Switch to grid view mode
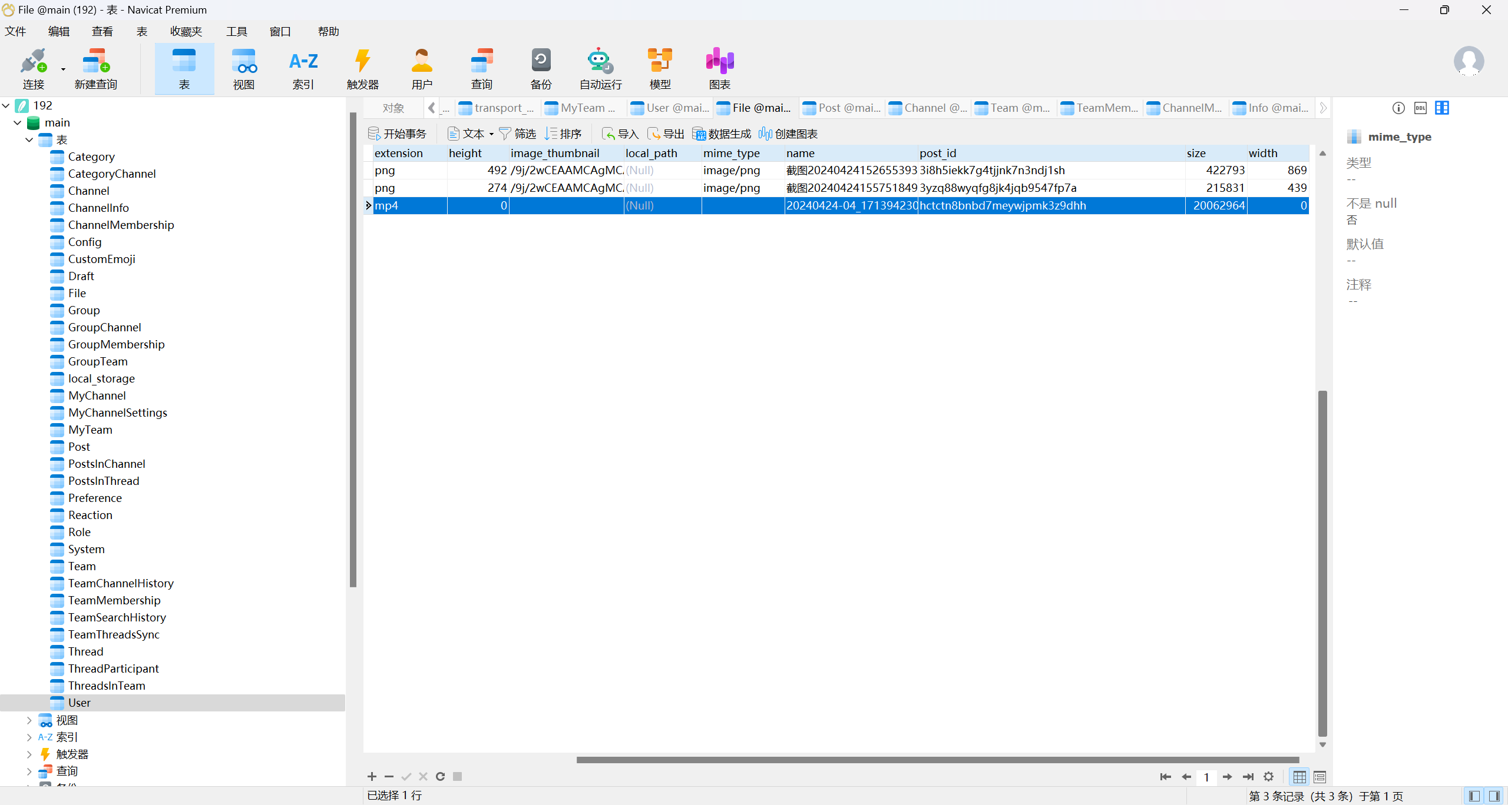 point(1299,777)
